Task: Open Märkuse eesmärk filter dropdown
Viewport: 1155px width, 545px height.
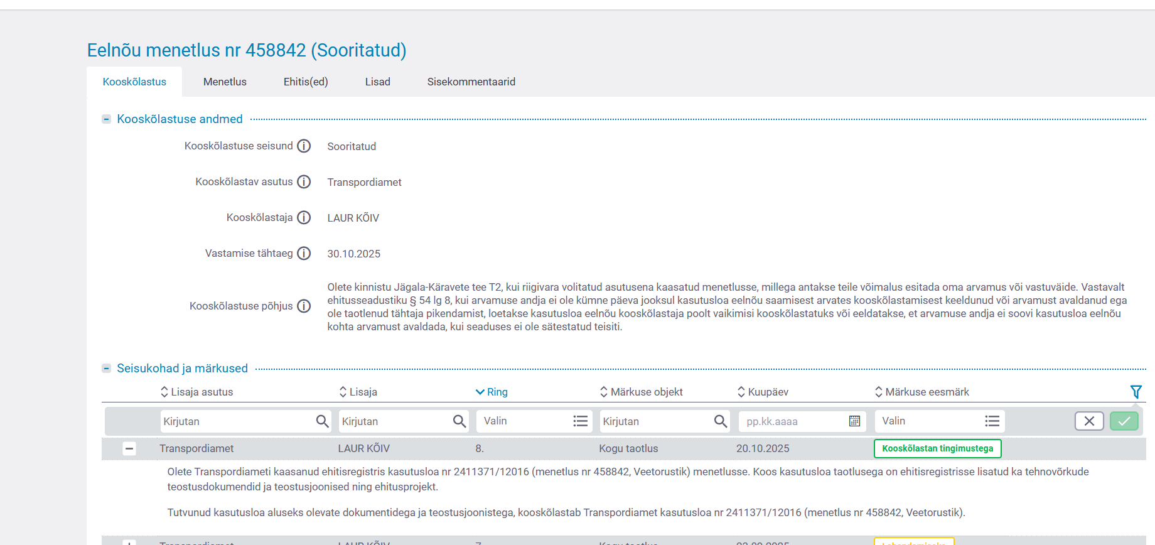Action: (992, 421)
